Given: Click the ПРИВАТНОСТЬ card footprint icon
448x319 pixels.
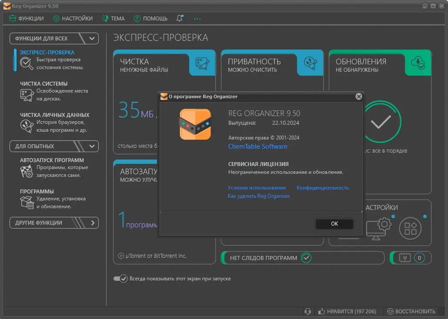Looking at the screenshot, I should 311,63.
